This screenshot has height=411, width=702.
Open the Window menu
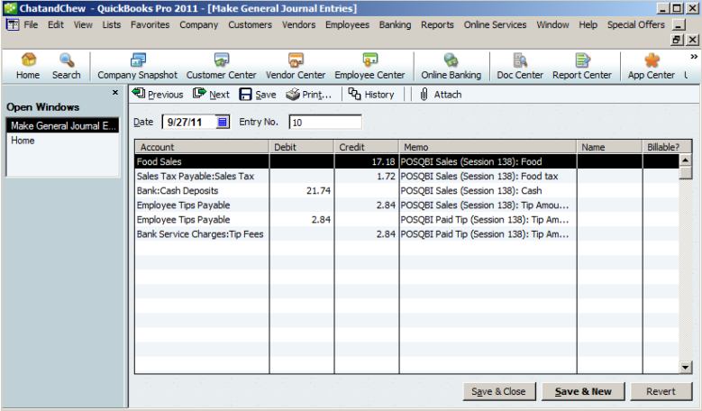point(552,24)
